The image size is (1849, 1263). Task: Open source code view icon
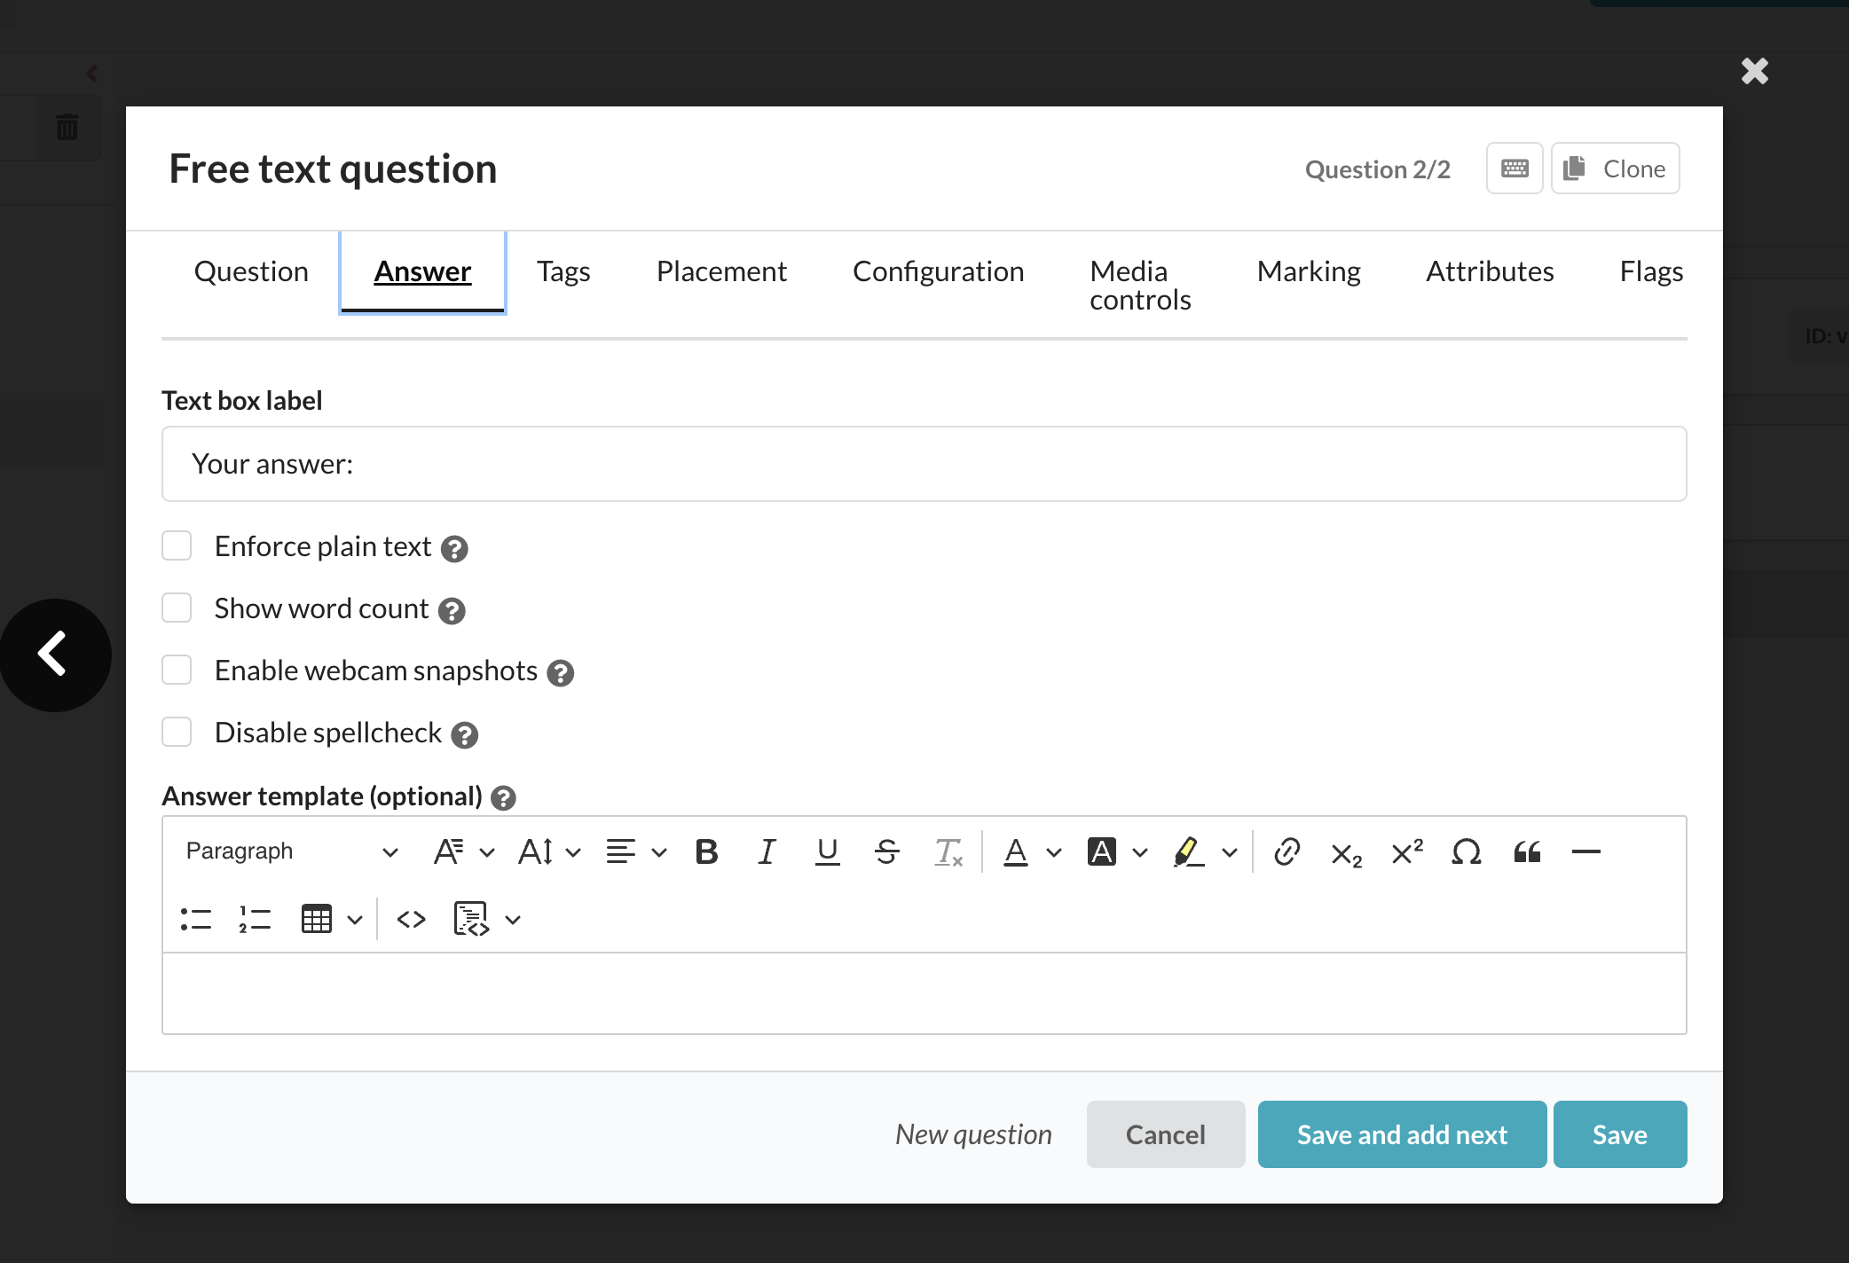pyautogui.click(x=411, y=920)
